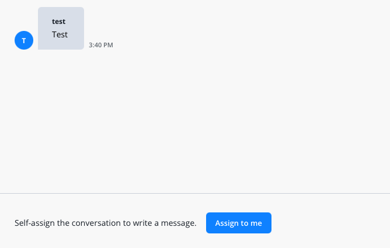The width and height of the screenshot is (390, 248).
Task: Click top edge of the message bubble
Action: point(61,8)
